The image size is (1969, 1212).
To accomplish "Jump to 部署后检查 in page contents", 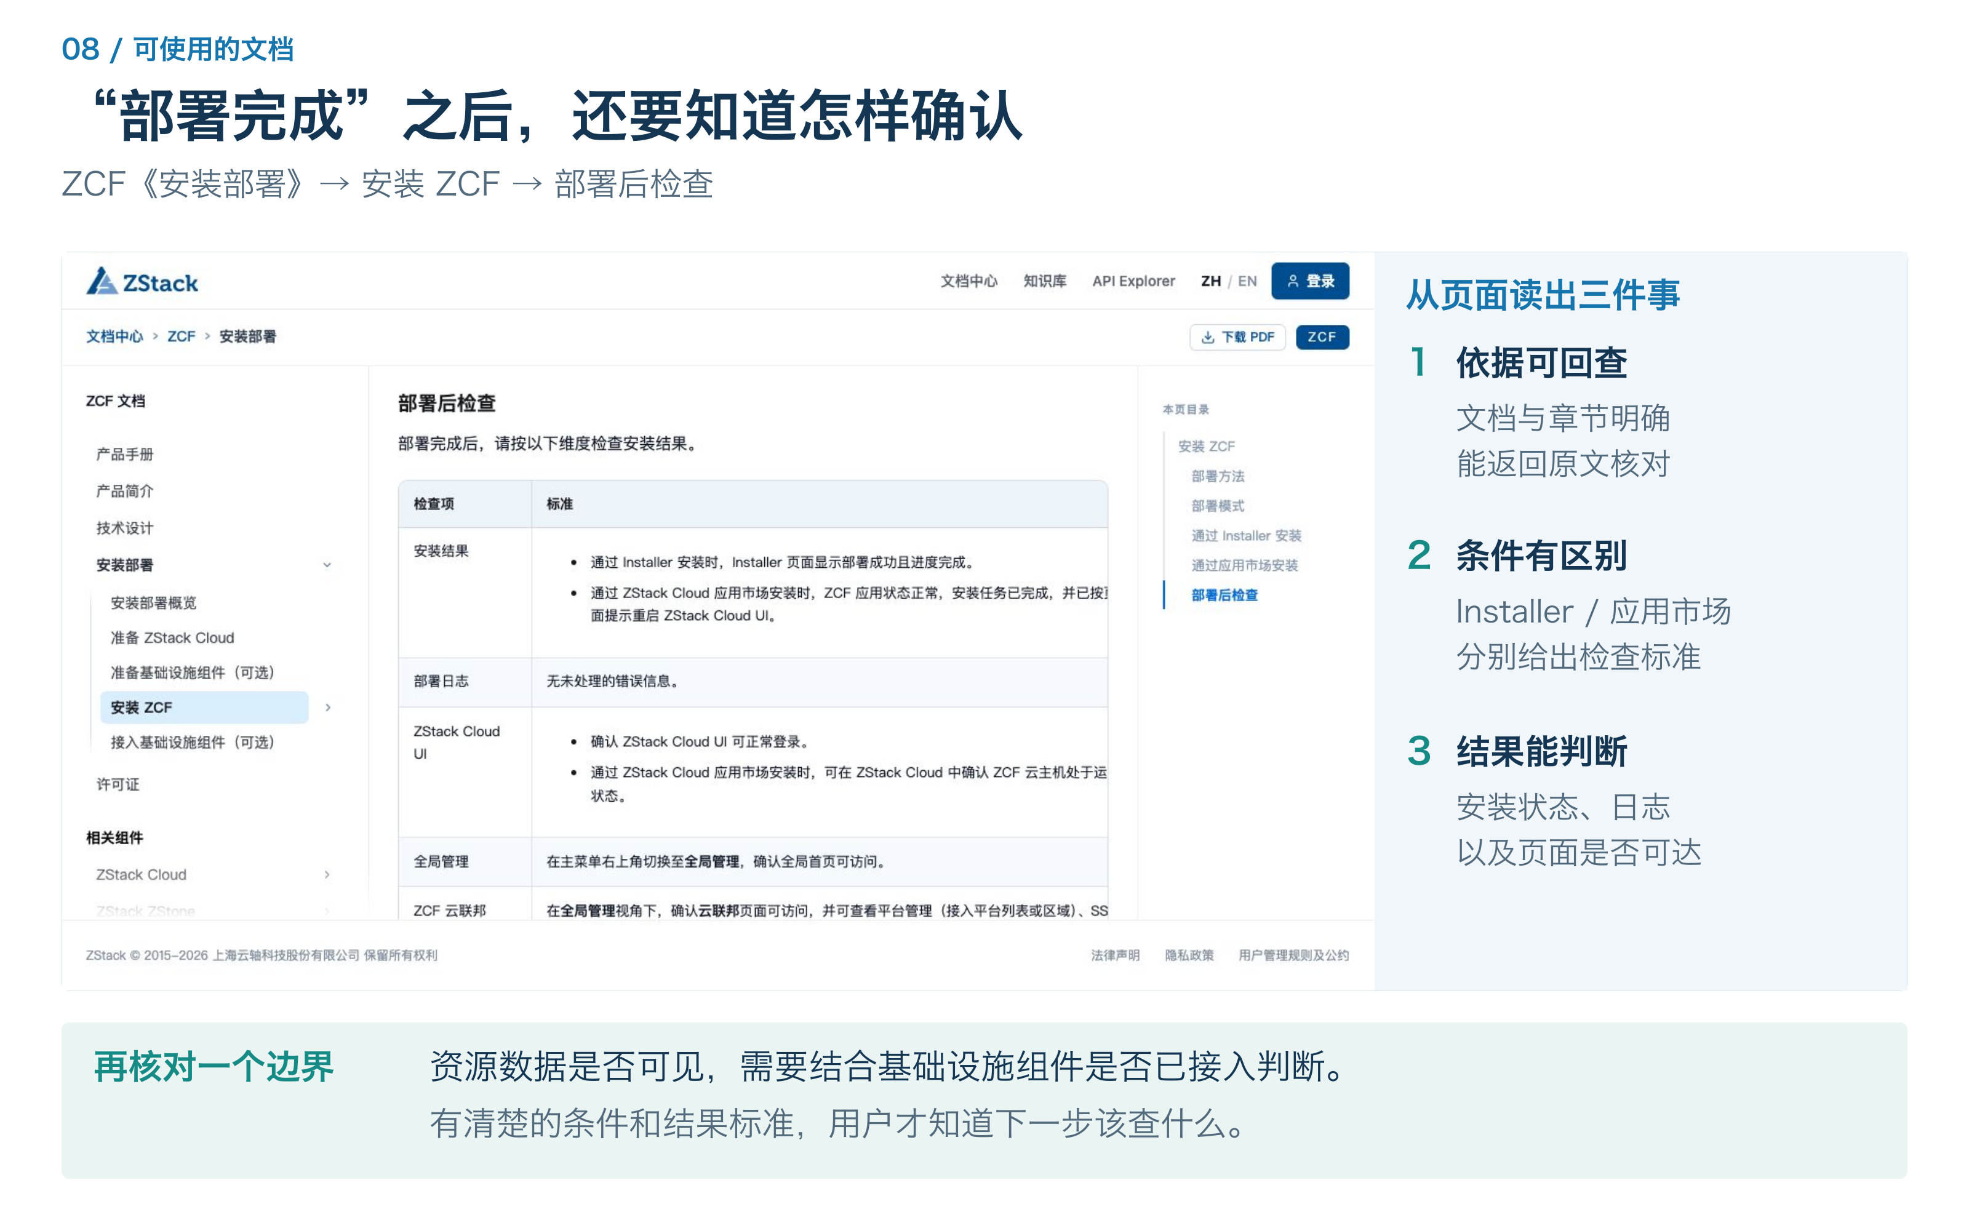I will 1224,595.
